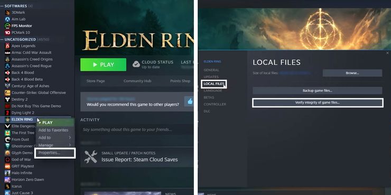The image size is (391, 195).
Task: Click the cloud status checkmark icon
Action: coord(136,64)
